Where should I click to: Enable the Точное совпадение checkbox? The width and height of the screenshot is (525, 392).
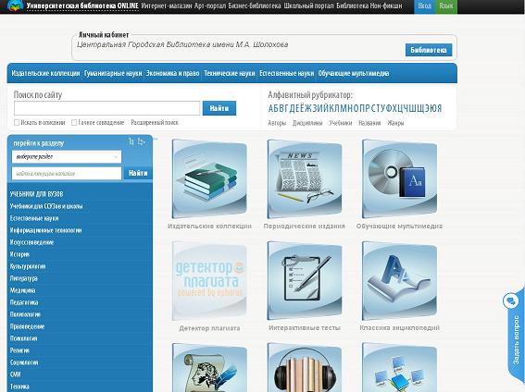click(74, 123)
